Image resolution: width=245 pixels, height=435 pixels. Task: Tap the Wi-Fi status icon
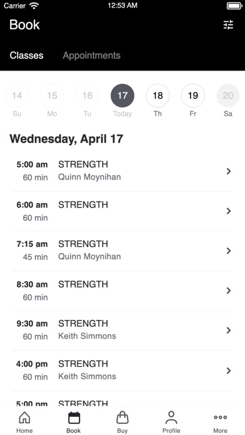[34, 6]
